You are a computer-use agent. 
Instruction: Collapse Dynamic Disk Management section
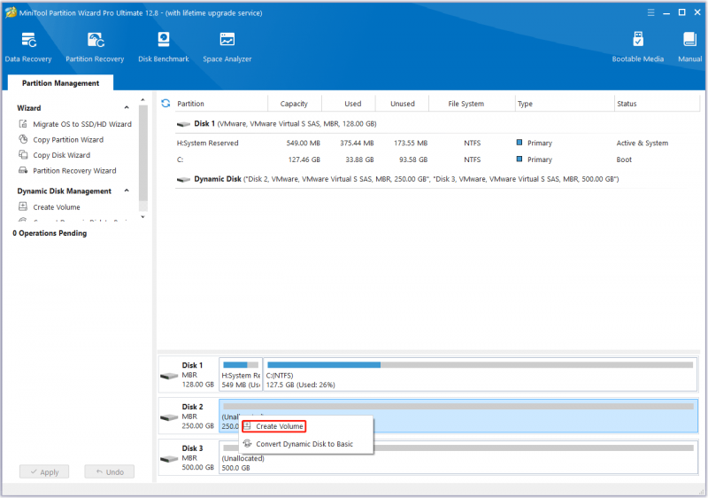click(127, 191)
